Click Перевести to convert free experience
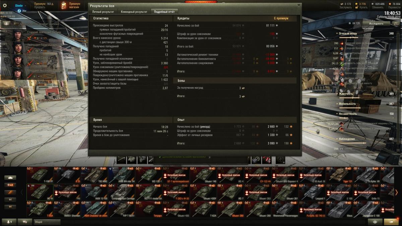 click(x=394, y=7)
